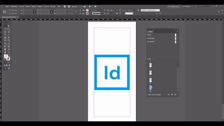Open the Datei menu
The image size is (224, 126).
point(7,6)
